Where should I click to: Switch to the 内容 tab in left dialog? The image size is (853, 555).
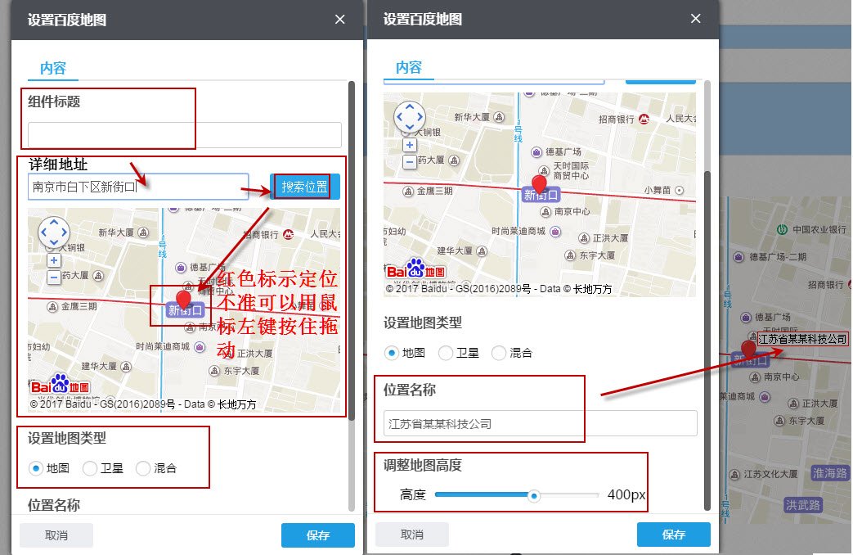52,70
